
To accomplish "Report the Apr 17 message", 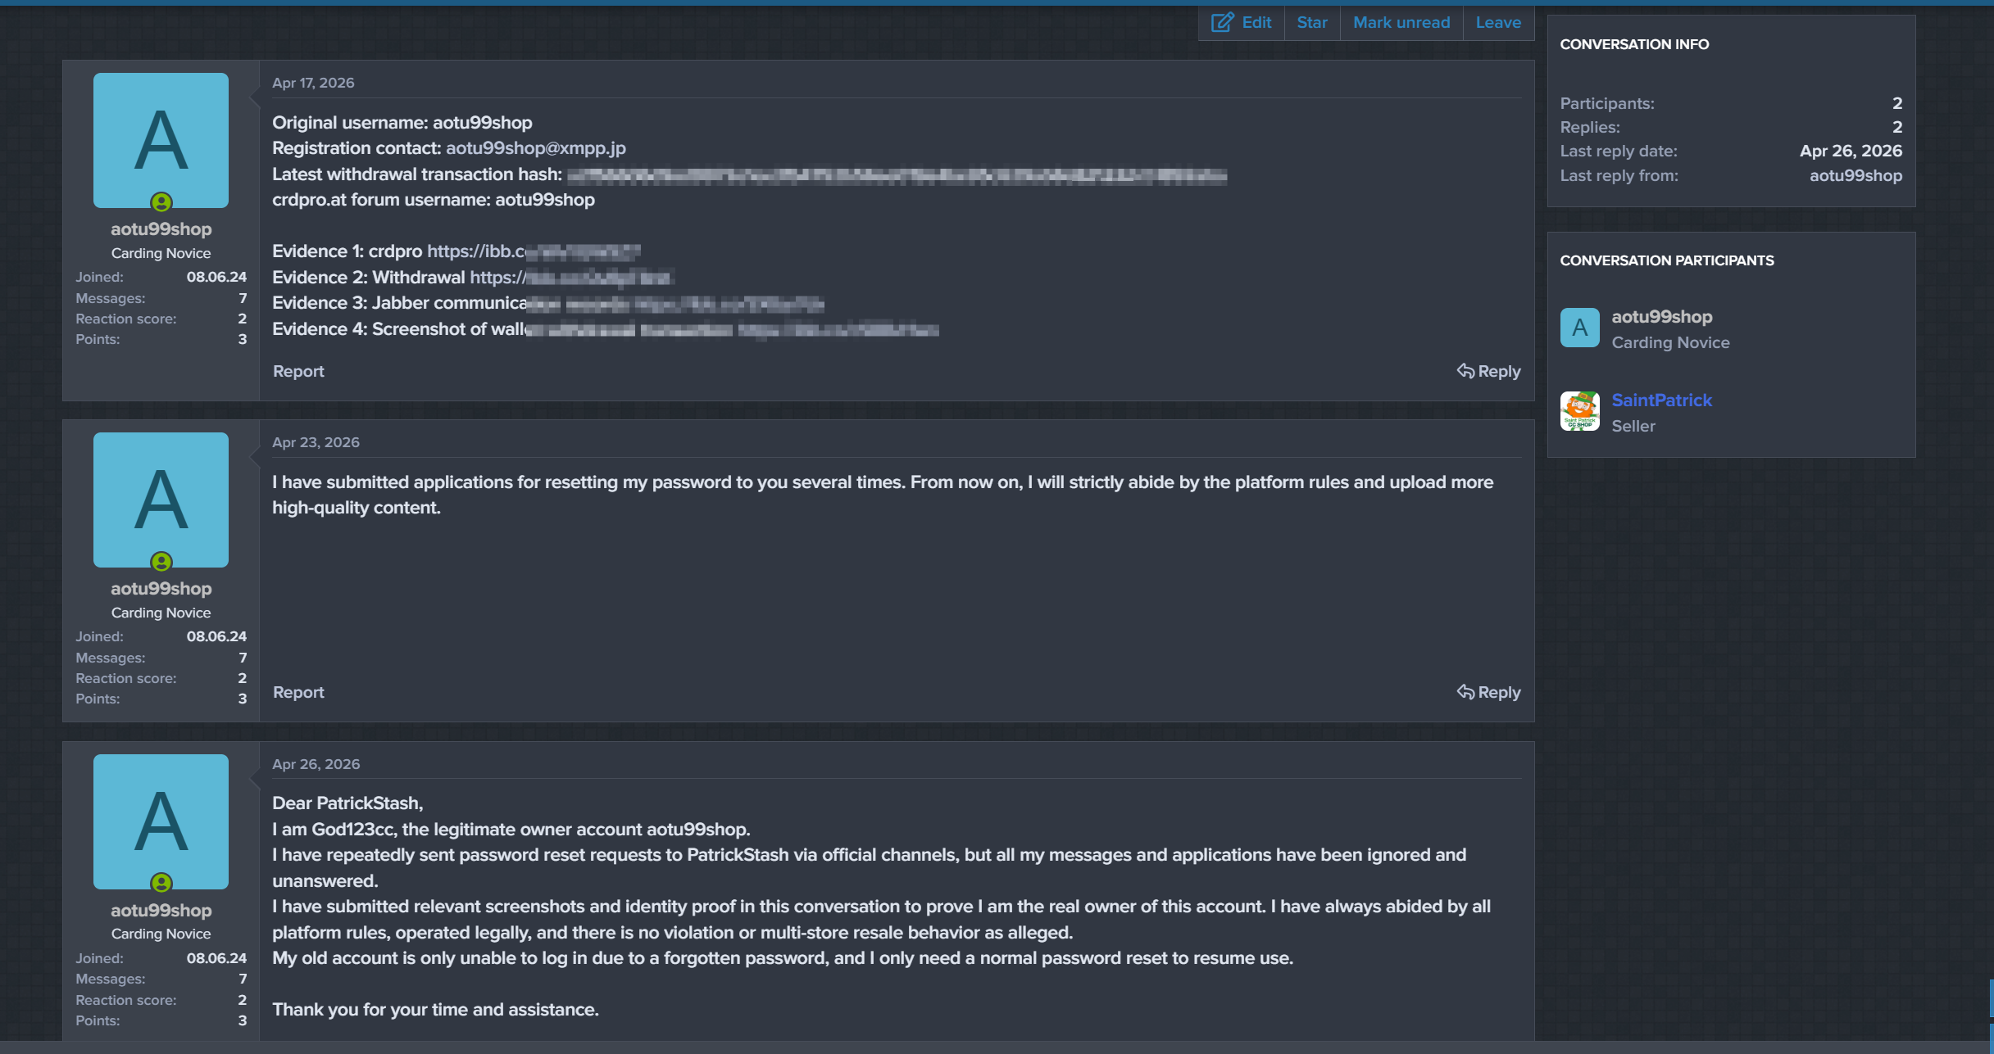I will pyautogui.click(x=298, y=371).
